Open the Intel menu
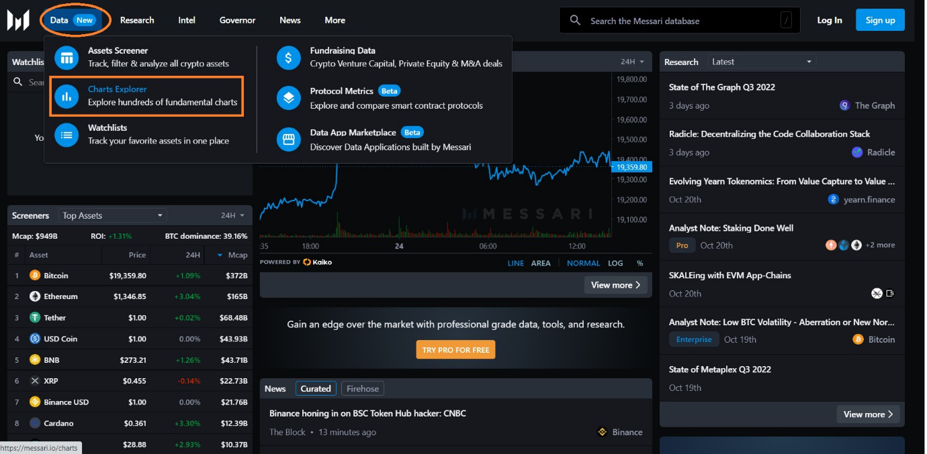Viewport: 927px width, 454px height. 187,20
